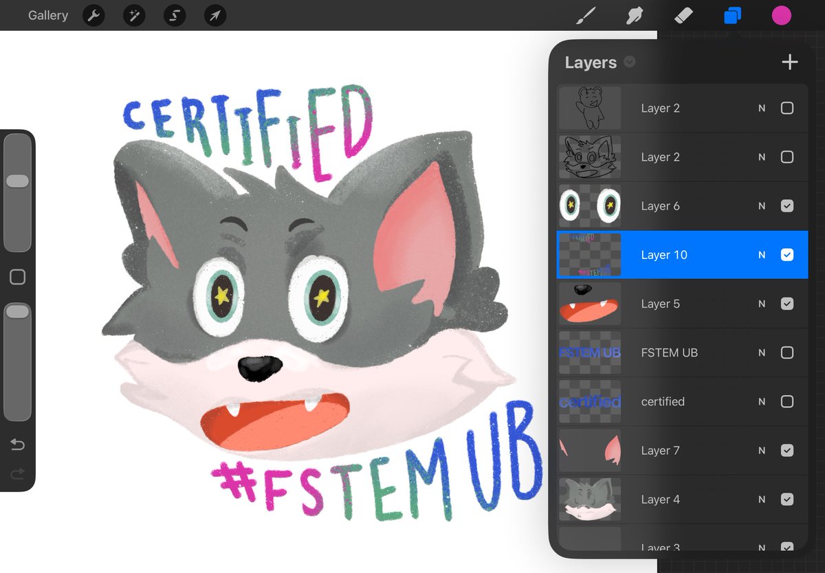Select the active Layer 10 row

click(x=682, y=255)
